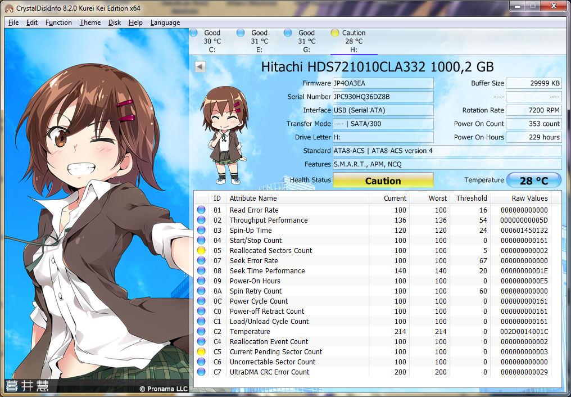The width and height of the screenshot is (571, 397).
Task: Click the Serial Number field
Action: (x=383, y=97)
